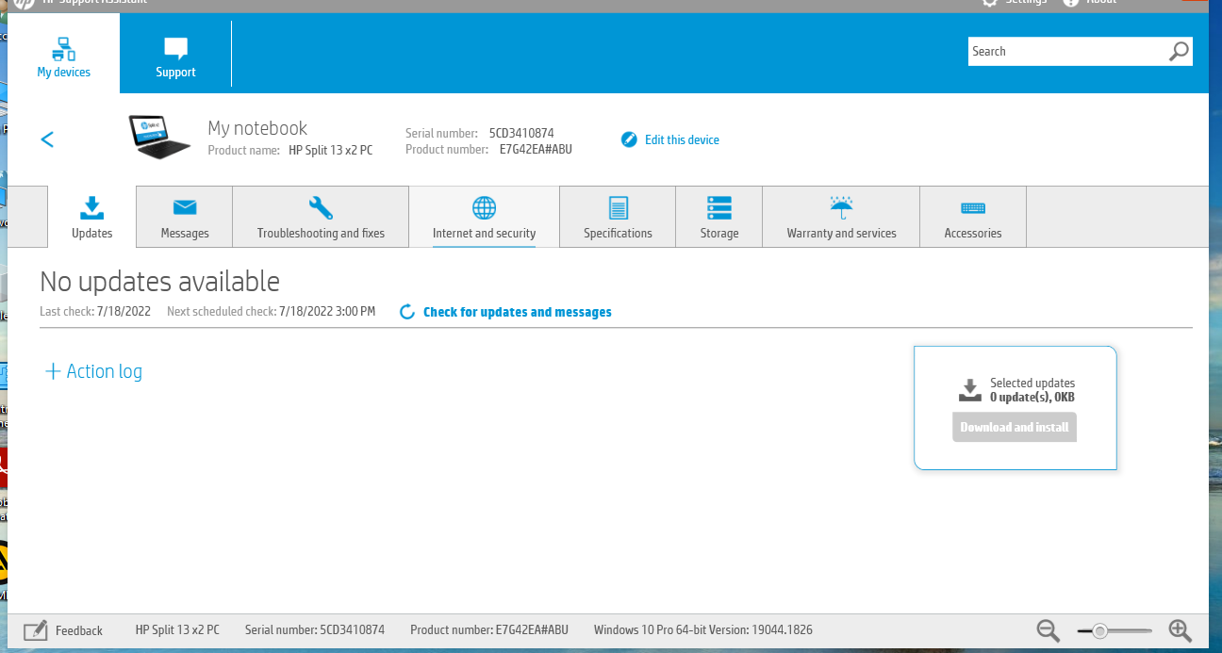
Task: Click the "No updates available" heading
Action: click(x=160, y=281)
